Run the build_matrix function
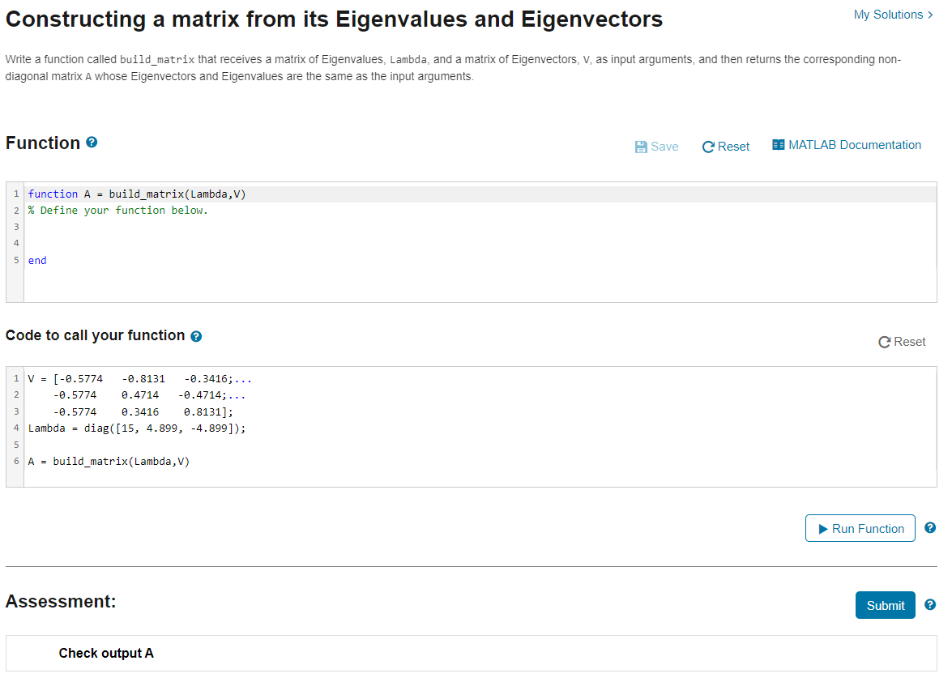Viewport: 952px width, 682px height. point(860,528)
